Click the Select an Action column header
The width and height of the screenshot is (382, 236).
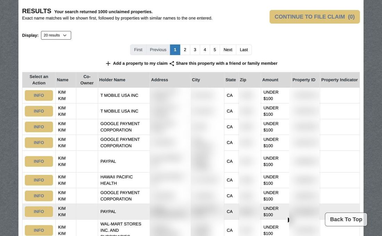coord(39,80)
